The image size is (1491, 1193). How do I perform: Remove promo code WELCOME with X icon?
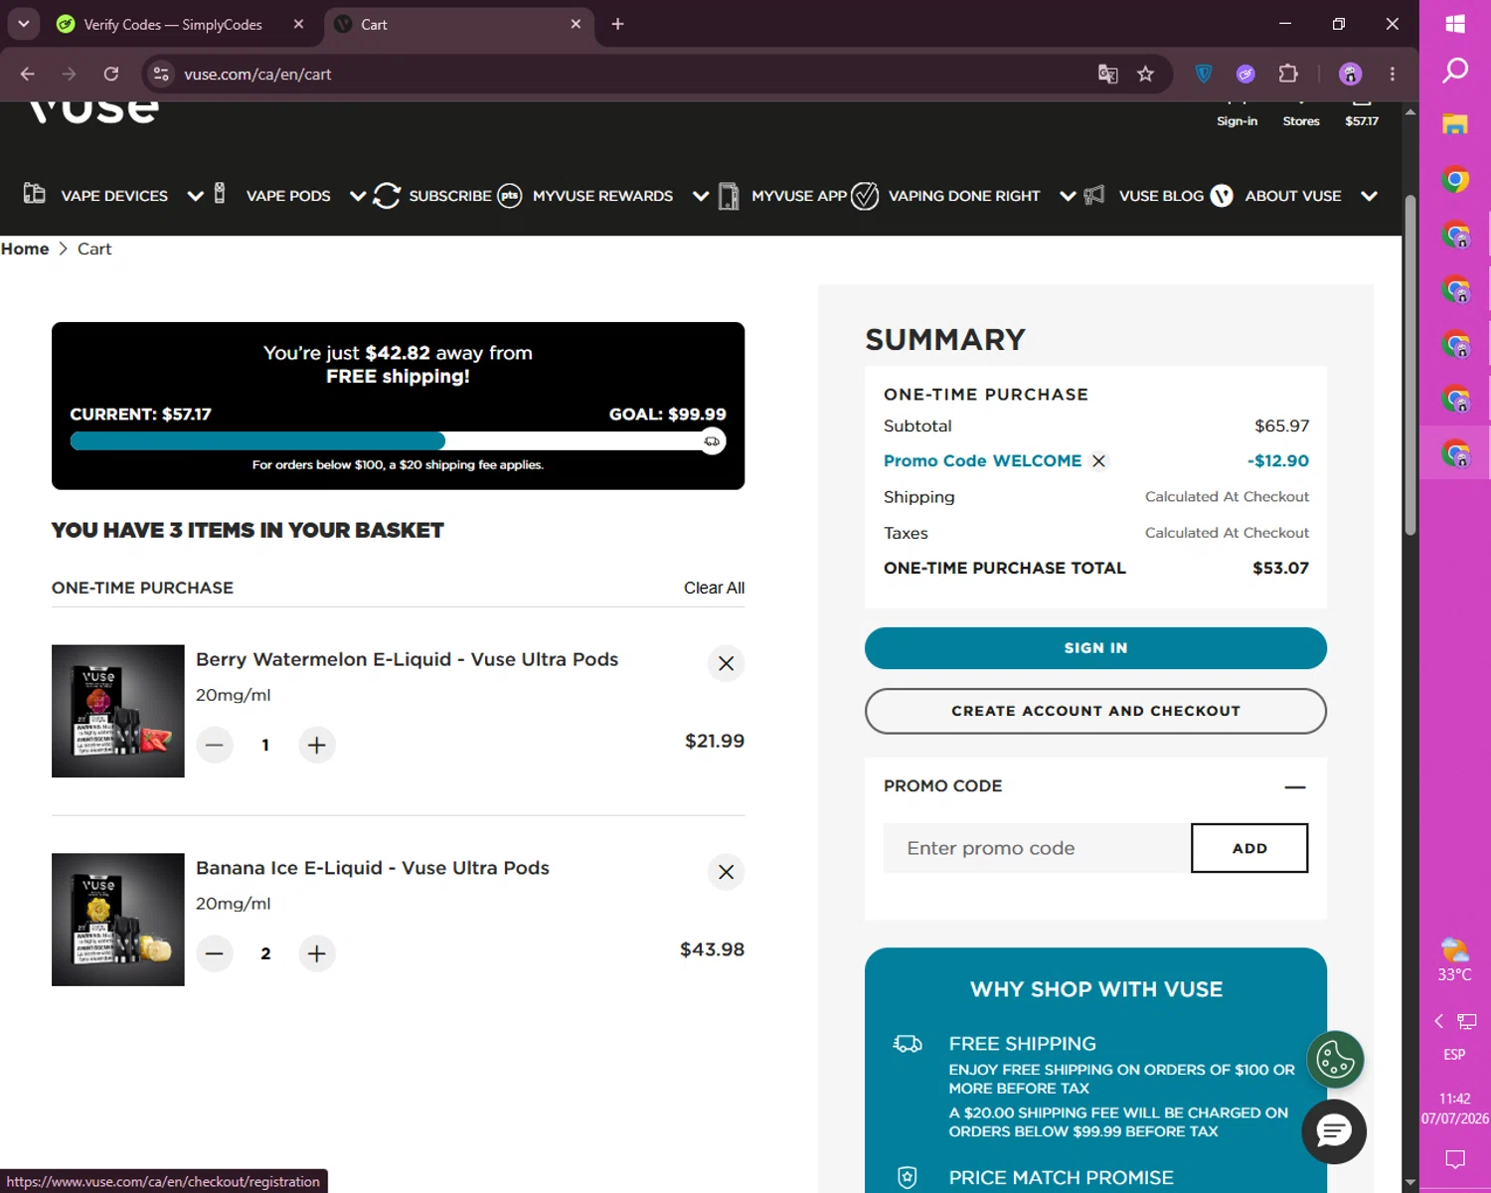tap(1098, 461)
